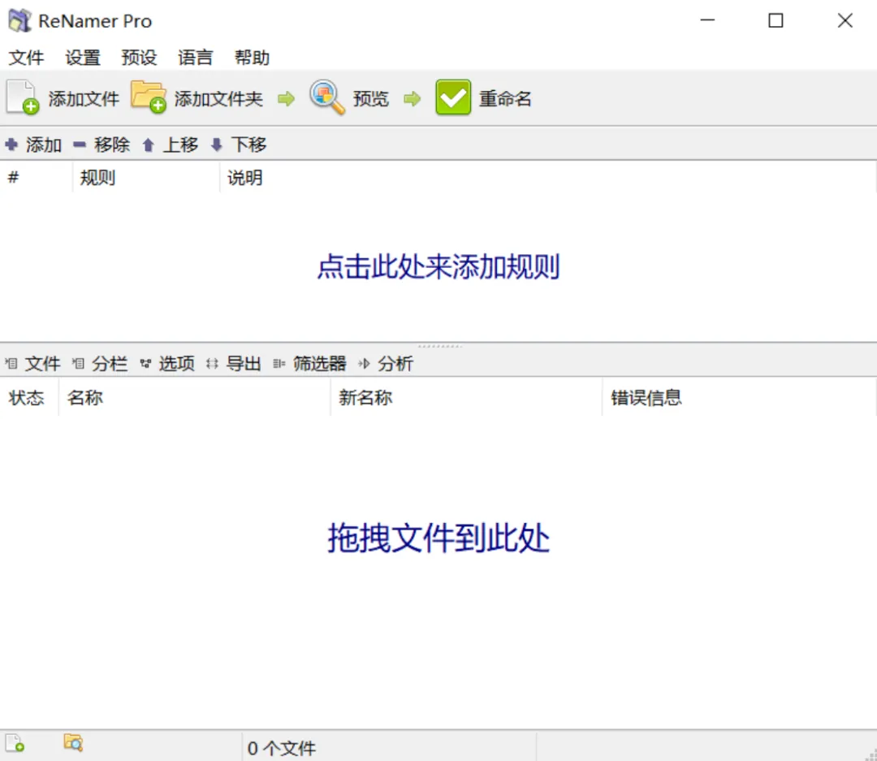Open the 选项 (Options) dropdown
Image resolution: width=877 pixels, height=761 pixels.
point(167,364)
